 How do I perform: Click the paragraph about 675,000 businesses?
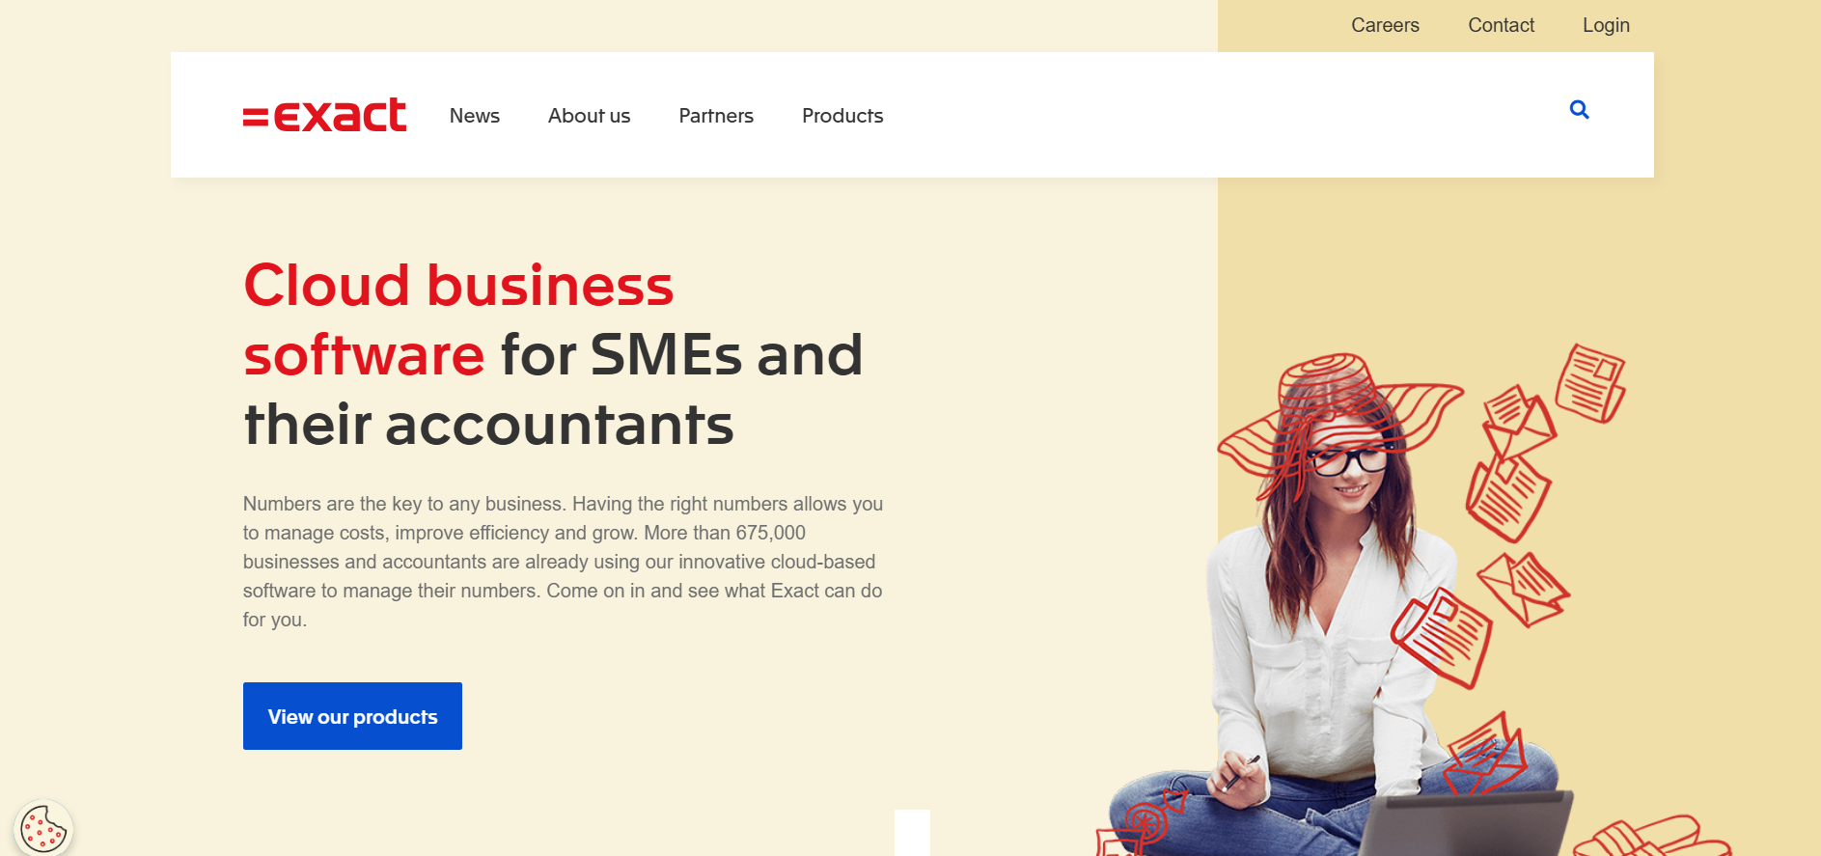click(563, 562)
